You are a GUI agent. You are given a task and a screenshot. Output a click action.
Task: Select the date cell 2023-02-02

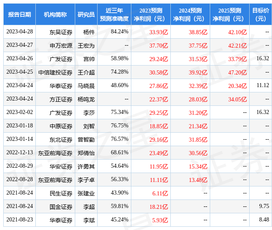20,112
